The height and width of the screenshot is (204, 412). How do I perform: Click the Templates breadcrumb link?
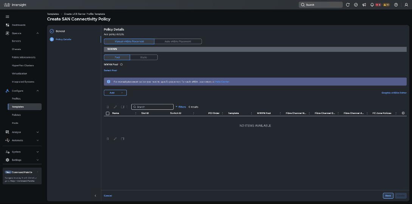(x=53, y=14)
